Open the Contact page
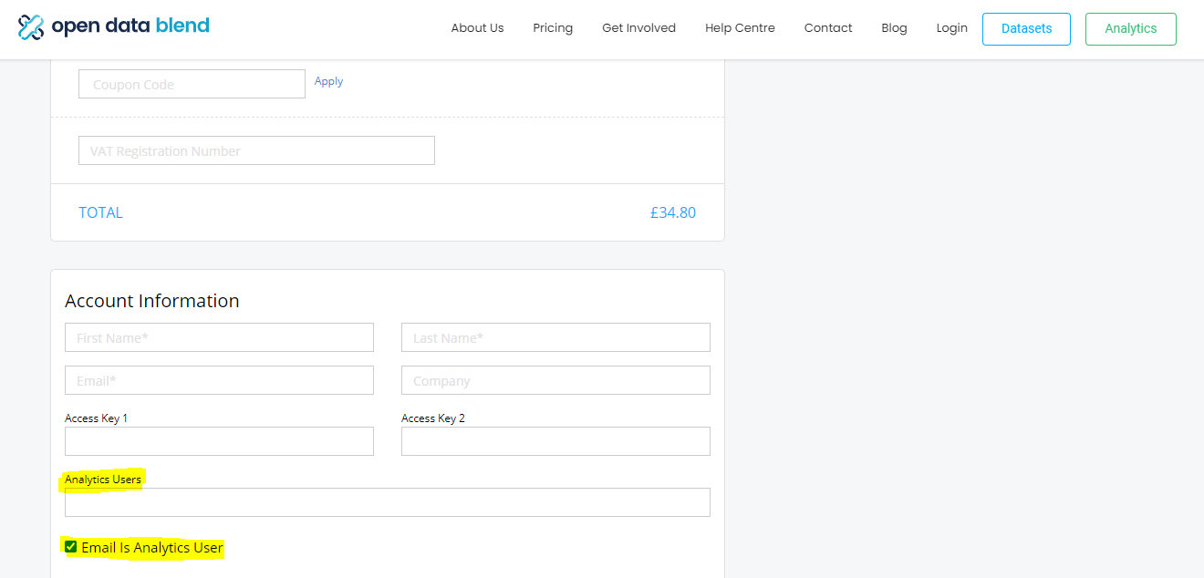 click(828, 28)
